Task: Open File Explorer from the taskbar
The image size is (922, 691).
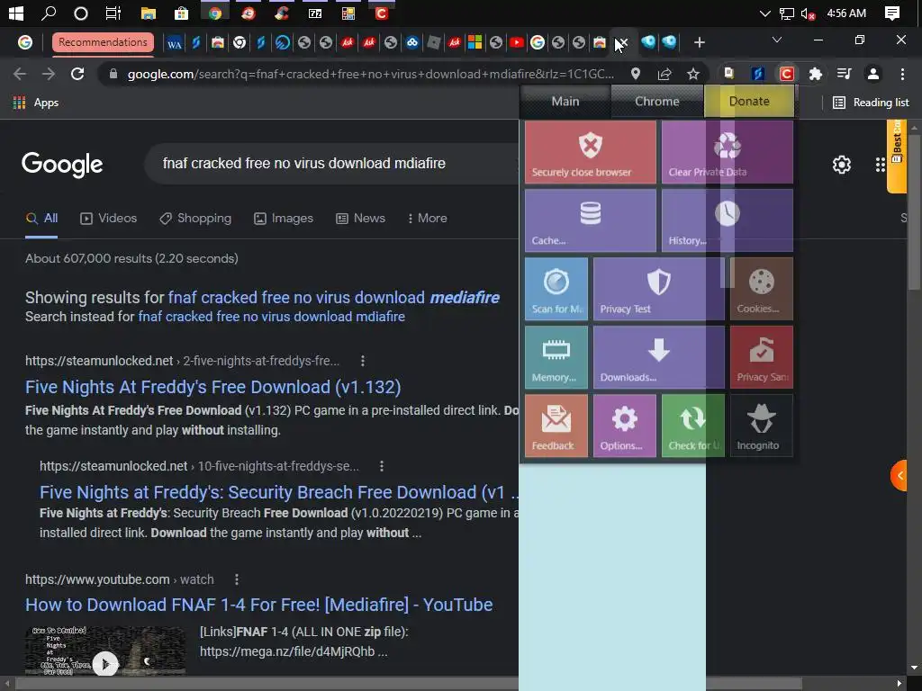Action: (x=149, y=13)
